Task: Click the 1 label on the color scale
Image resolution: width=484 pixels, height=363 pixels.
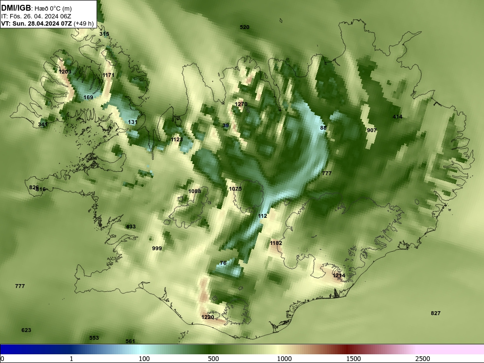Action: (x=71, y=359)
